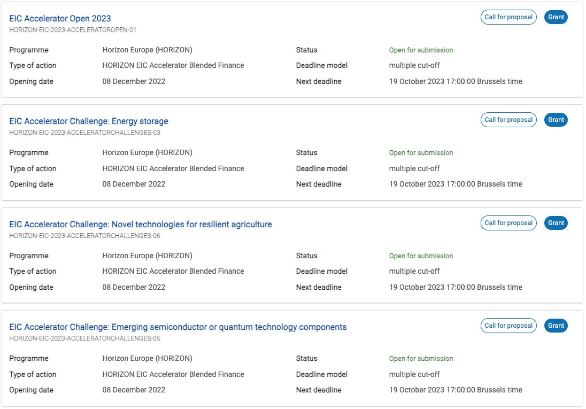Click opening date 08 December 2022 in Accelerator Open card
Viewport: 586px width, 409px height.
tap(134, 81)
